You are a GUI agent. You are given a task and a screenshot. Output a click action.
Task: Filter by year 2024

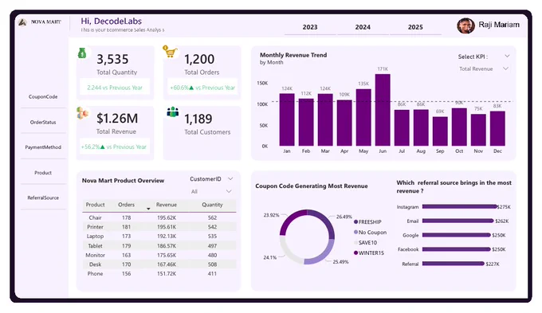click(x=363, y=27)
